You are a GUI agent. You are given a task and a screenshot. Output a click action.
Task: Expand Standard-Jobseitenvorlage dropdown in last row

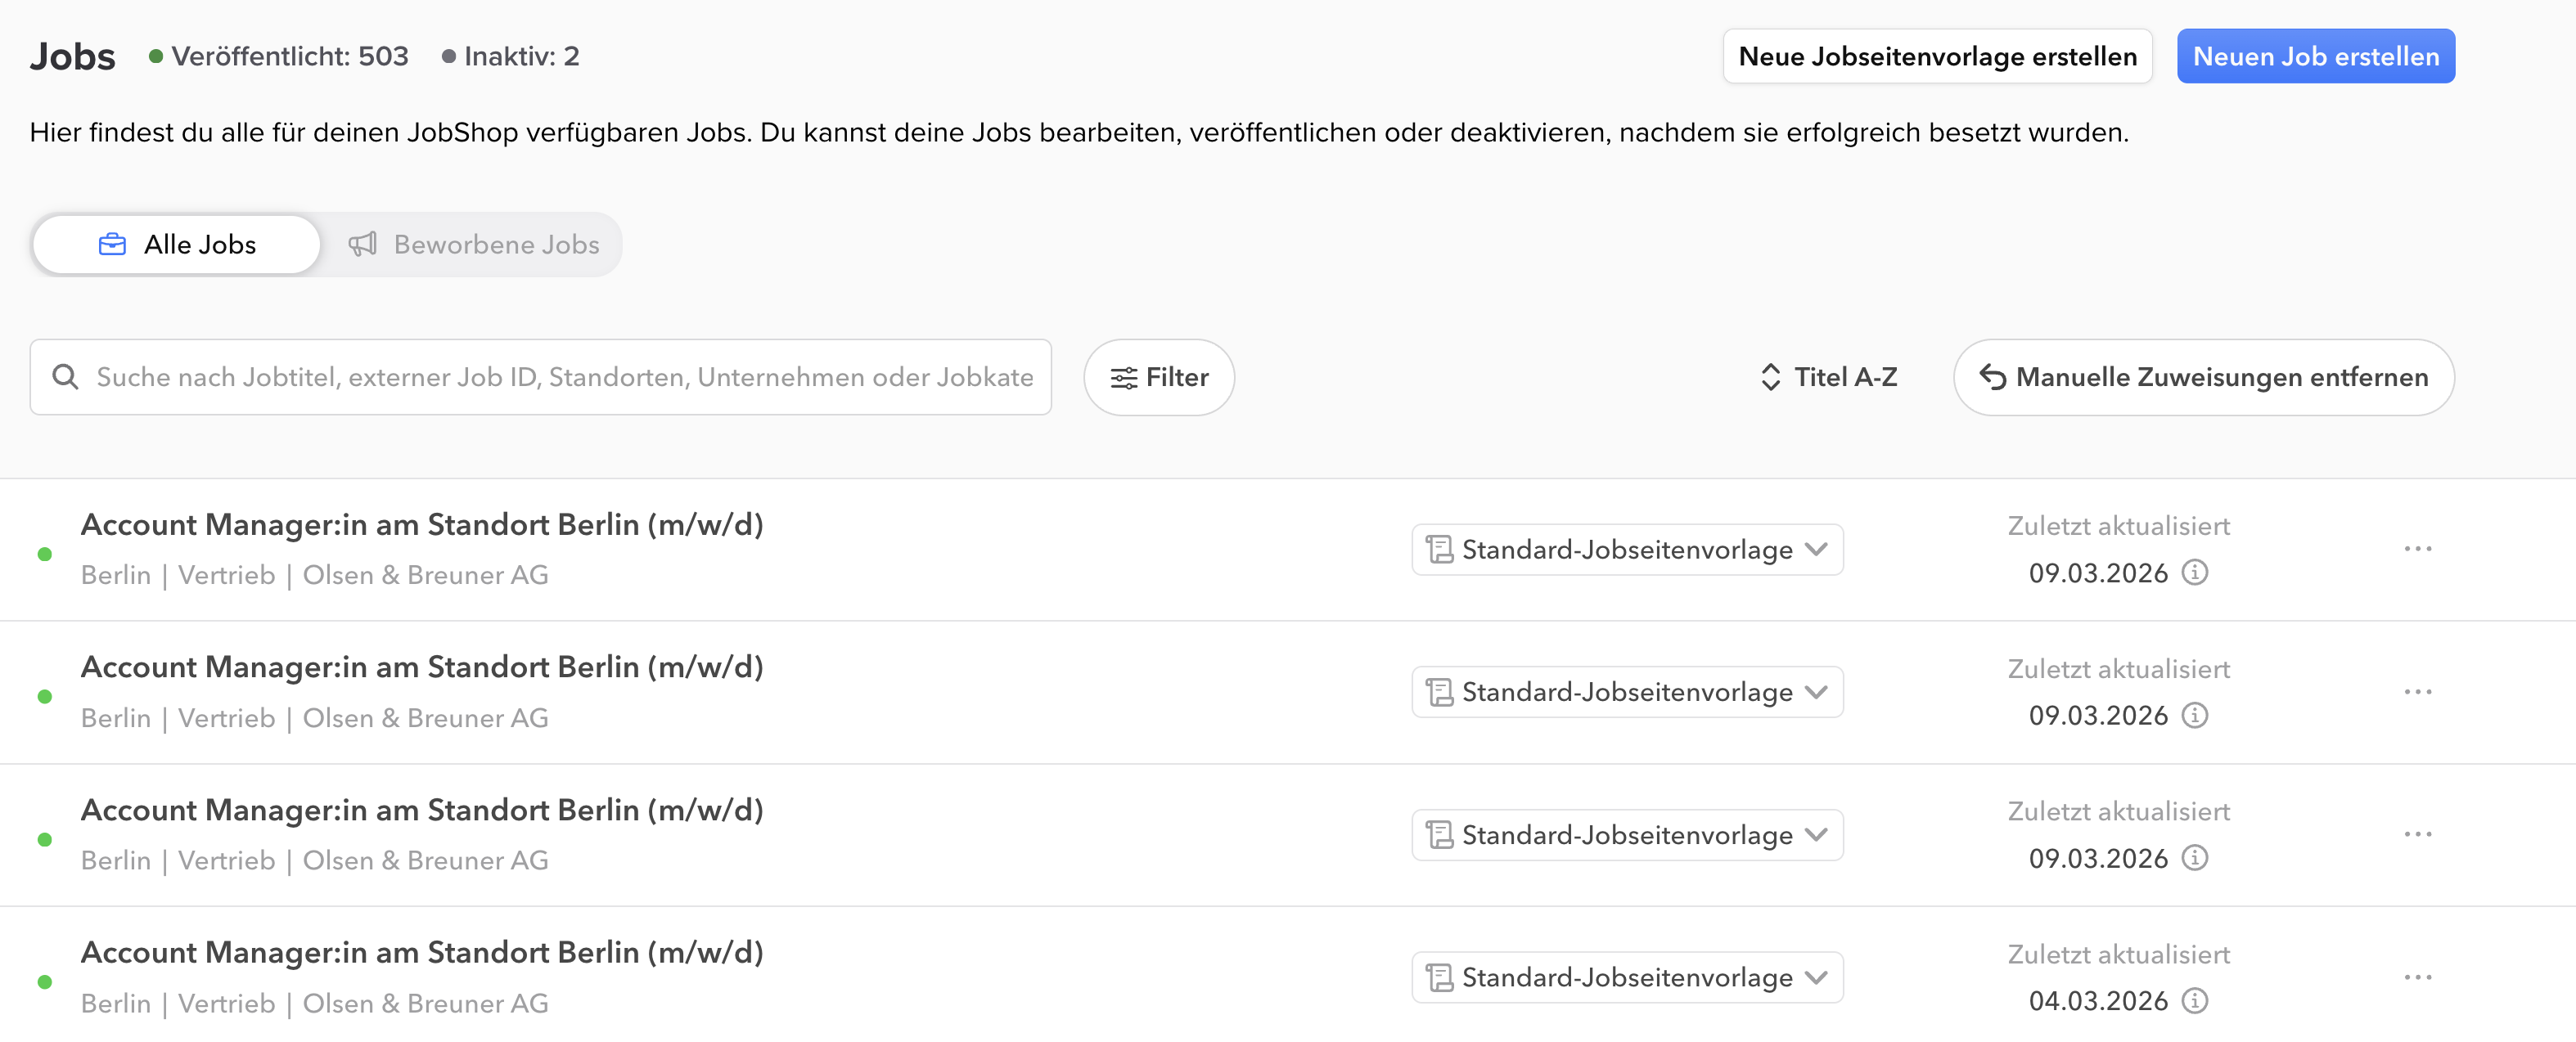pos(1627,977)
